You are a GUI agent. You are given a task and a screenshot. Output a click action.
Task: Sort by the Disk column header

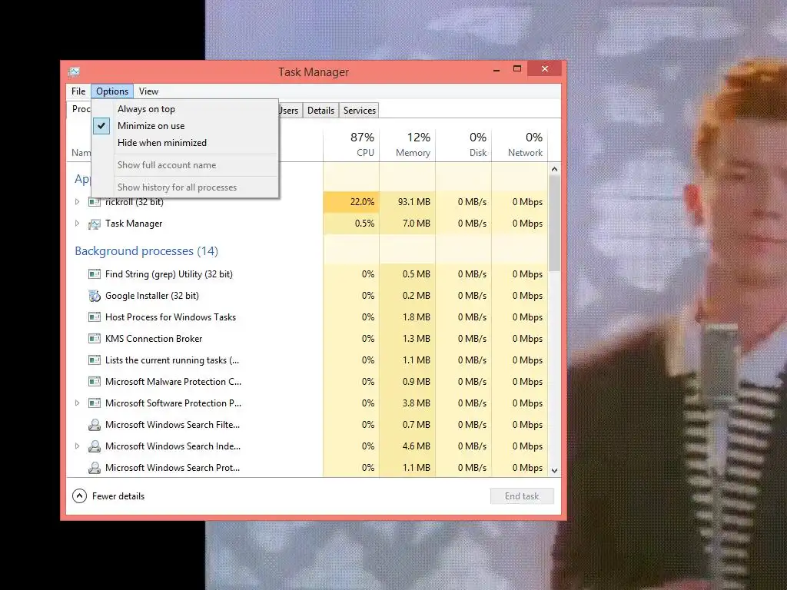[463, 144]
